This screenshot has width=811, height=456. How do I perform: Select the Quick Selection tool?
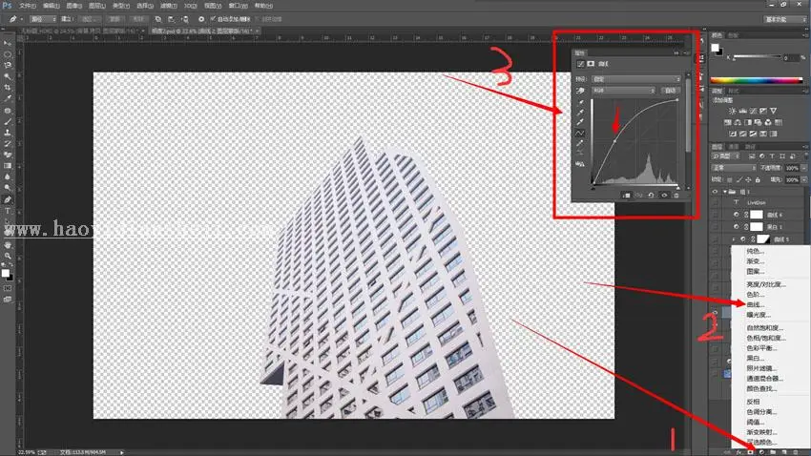click(8, 76)
